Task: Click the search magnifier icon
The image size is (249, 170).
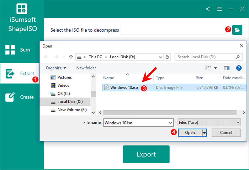Action: (238, 57)
